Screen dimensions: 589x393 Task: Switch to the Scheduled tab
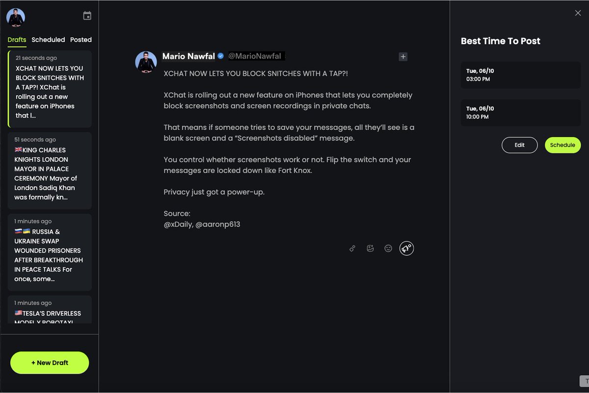click(x=48, y=40)
